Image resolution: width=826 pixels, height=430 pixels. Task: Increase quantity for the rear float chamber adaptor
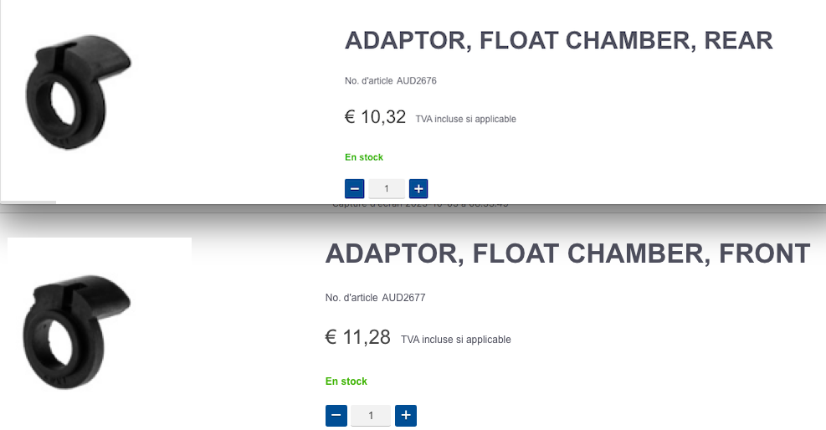[x=418, y=189]
